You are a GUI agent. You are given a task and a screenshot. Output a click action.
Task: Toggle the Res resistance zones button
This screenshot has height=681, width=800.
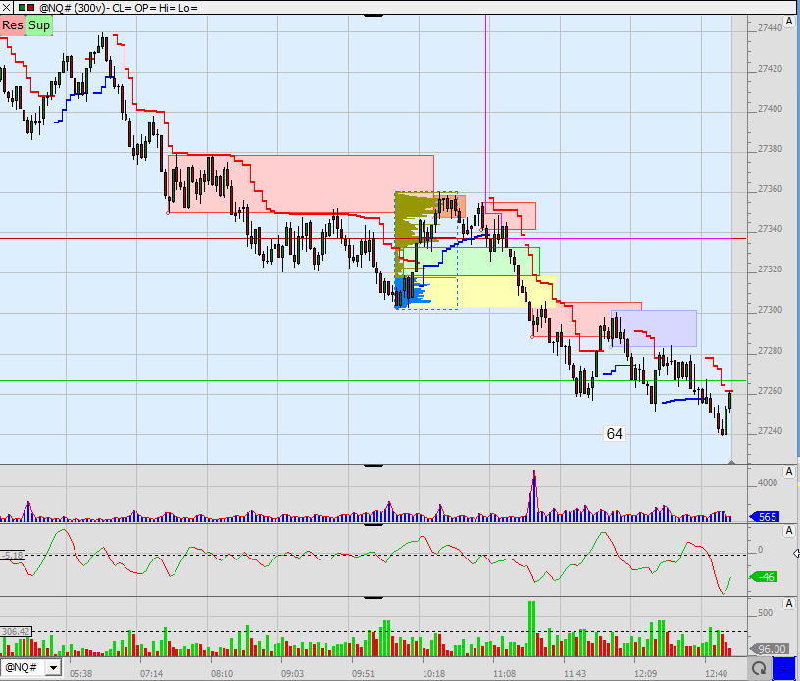(13, 25)
